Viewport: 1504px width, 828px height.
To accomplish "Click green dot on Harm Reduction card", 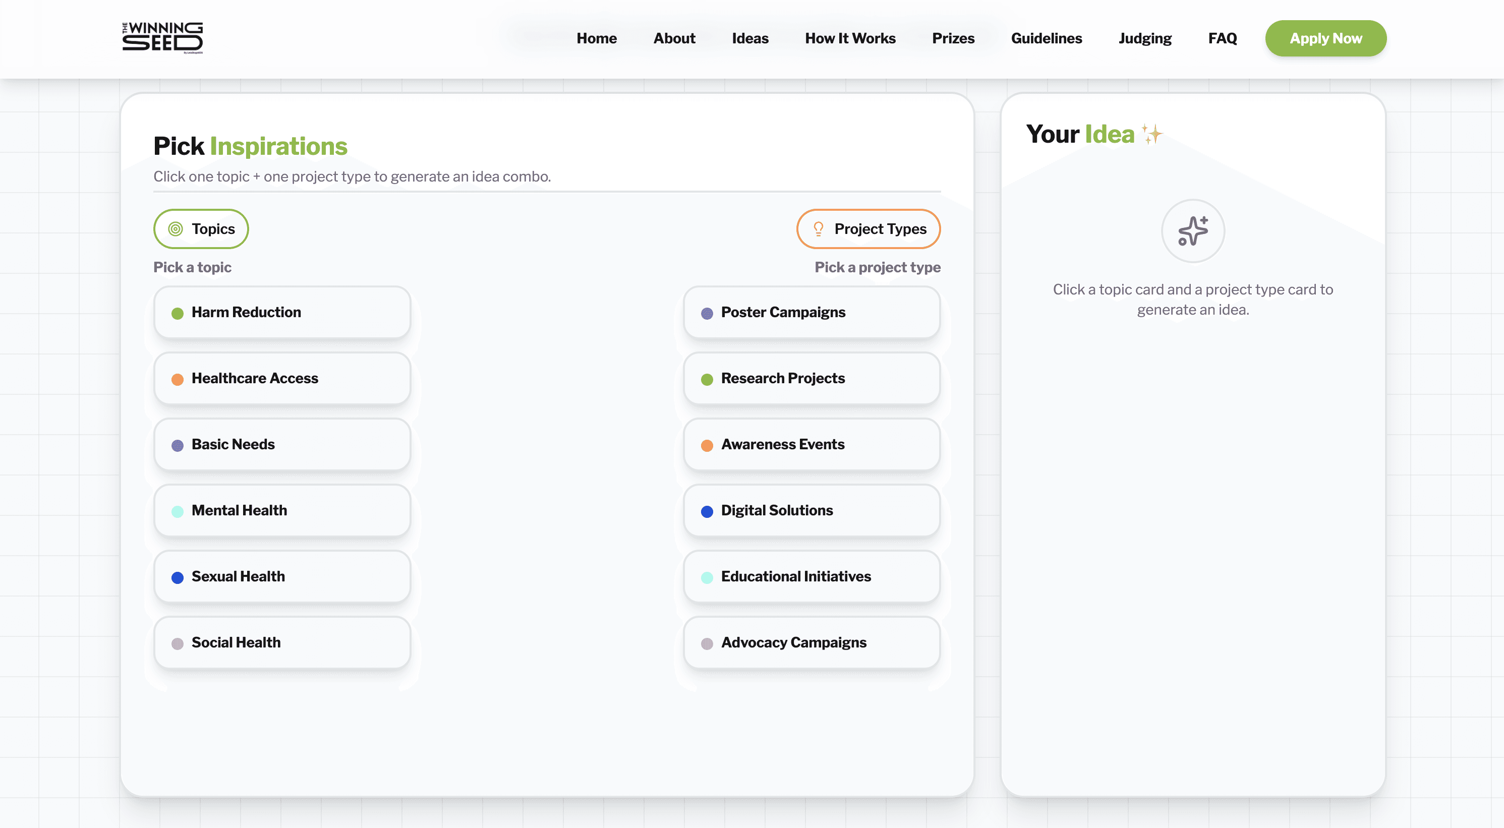I will tap(178, 314).
